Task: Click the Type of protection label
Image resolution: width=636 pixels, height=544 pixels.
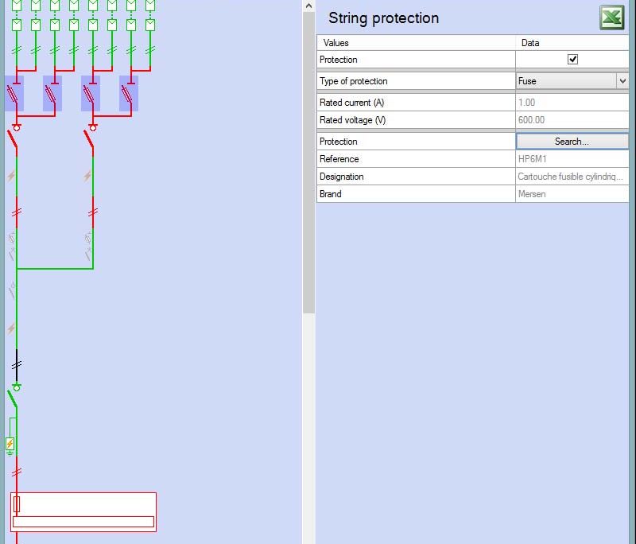Action: 353,81
